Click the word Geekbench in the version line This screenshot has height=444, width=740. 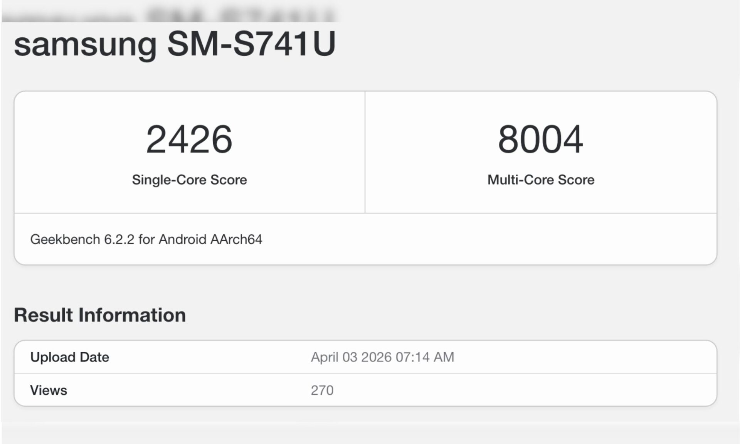tap(65, 239)
